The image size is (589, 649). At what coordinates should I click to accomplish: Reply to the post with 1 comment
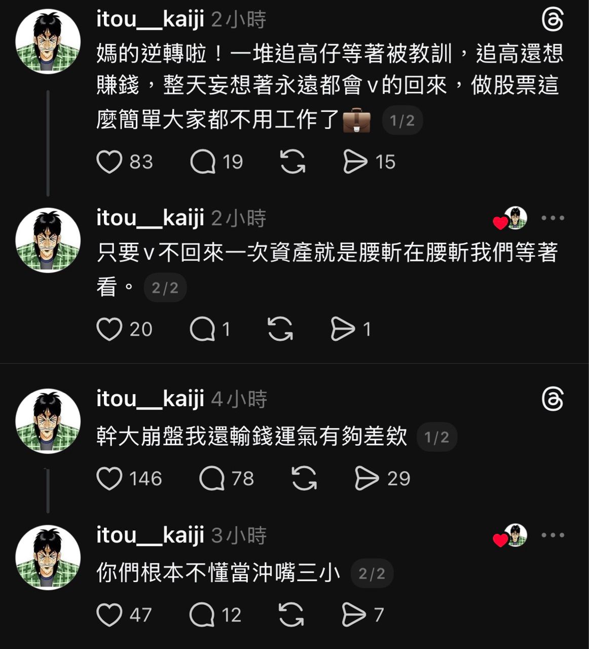point(202,330)
